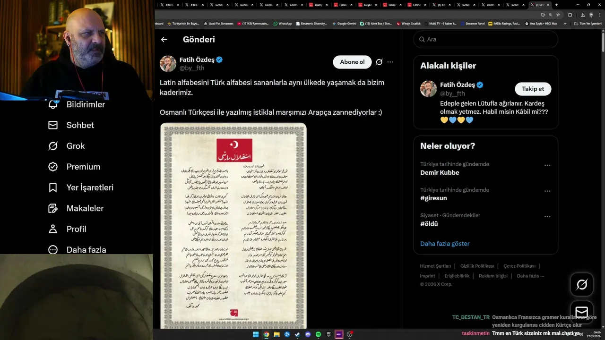This screenshot has width=605, height=340.
Task: Open Reklam bilgisi footer link
Action: coord(493,276)
